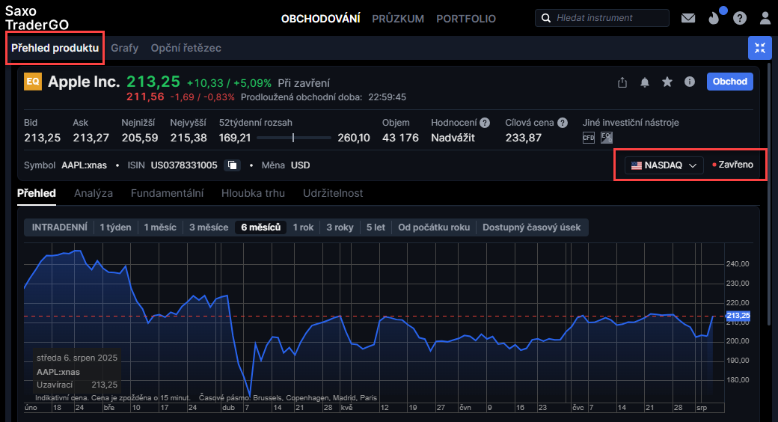Set chart range to Od počátku roku

coord(434,227)
